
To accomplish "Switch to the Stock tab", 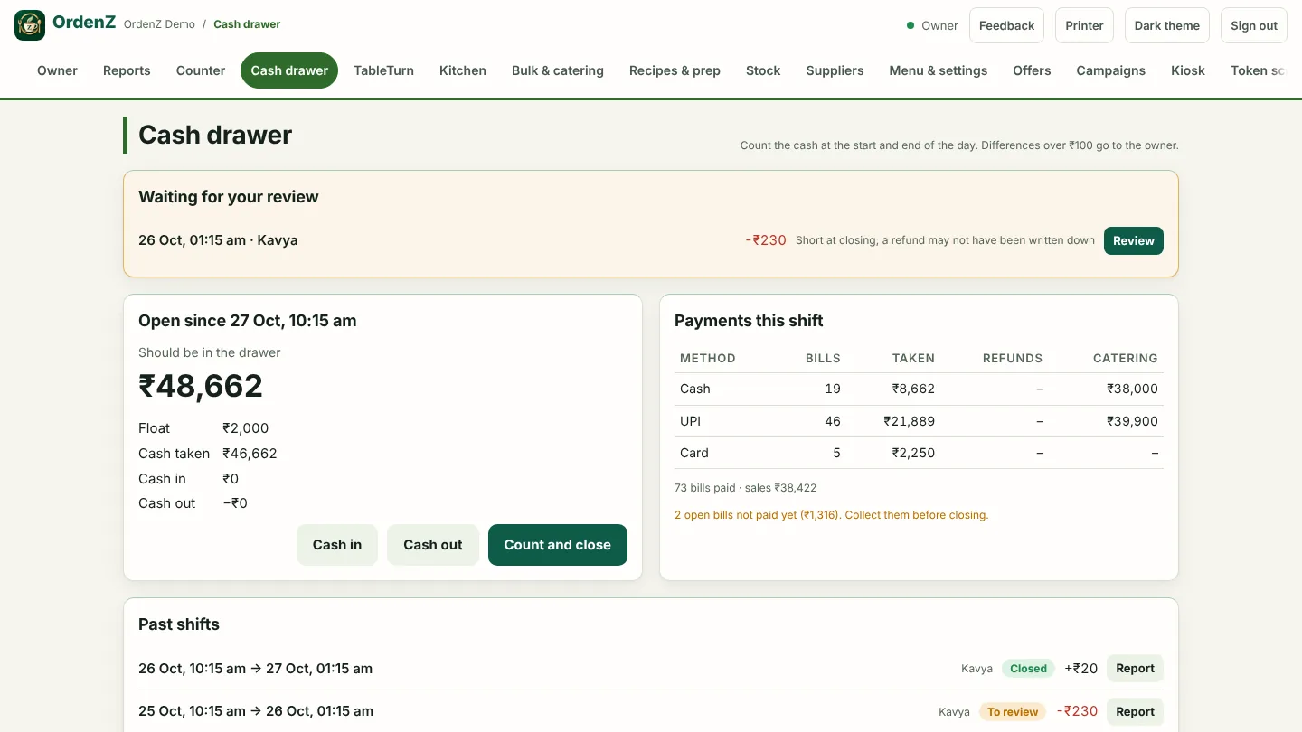I will [x=763, y=70].
